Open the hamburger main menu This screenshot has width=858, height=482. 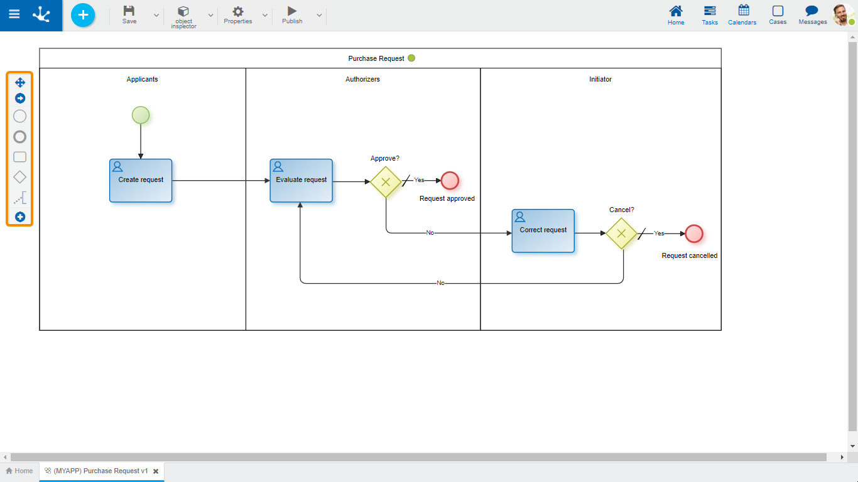14,14
